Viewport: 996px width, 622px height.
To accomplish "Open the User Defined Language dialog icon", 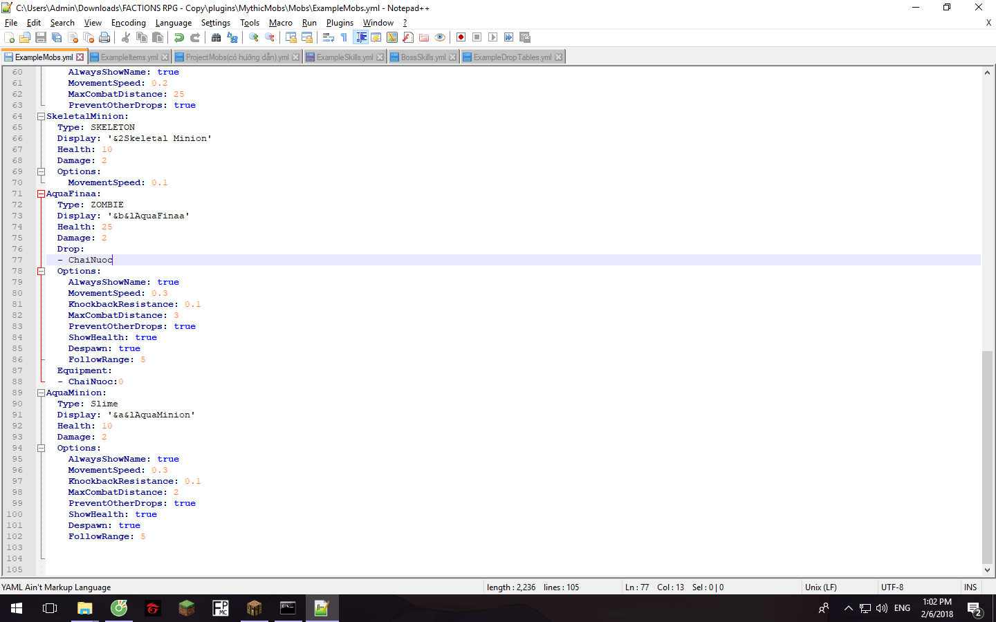I will (x=376, y=37).
